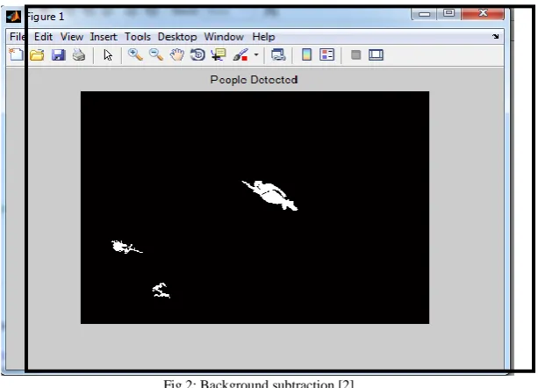Open the Tools menu
Viewport: 538px width, 388px height.
[x=138, y=37]
